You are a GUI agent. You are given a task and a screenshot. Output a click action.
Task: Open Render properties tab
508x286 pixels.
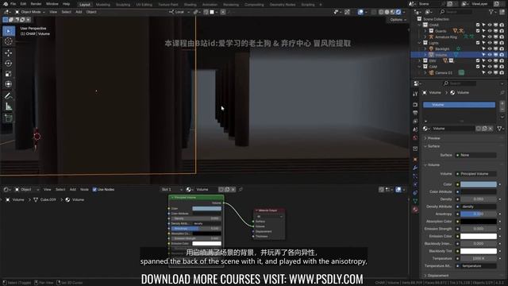415,105
